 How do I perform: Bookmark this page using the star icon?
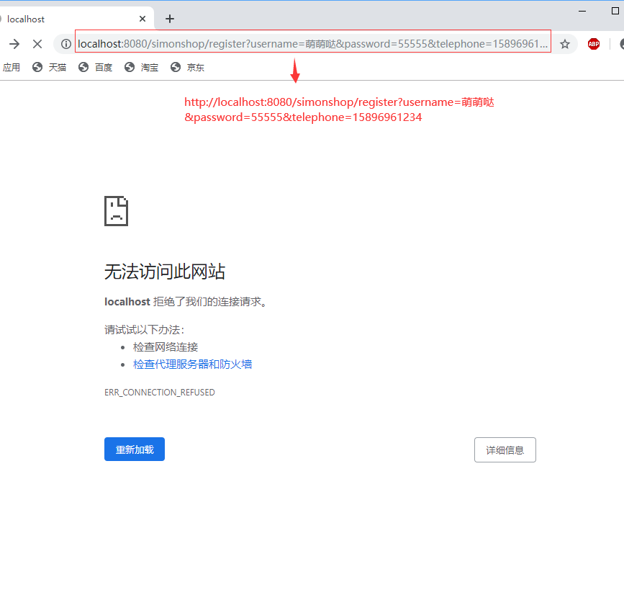pyautogui.click(x=565, y=43)
